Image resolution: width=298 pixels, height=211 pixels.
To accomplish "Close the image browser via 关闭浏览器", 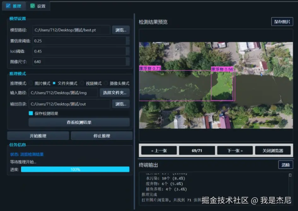I will point(273,150).
